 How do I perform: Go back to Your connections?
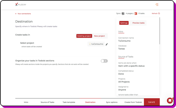[23, 14]
